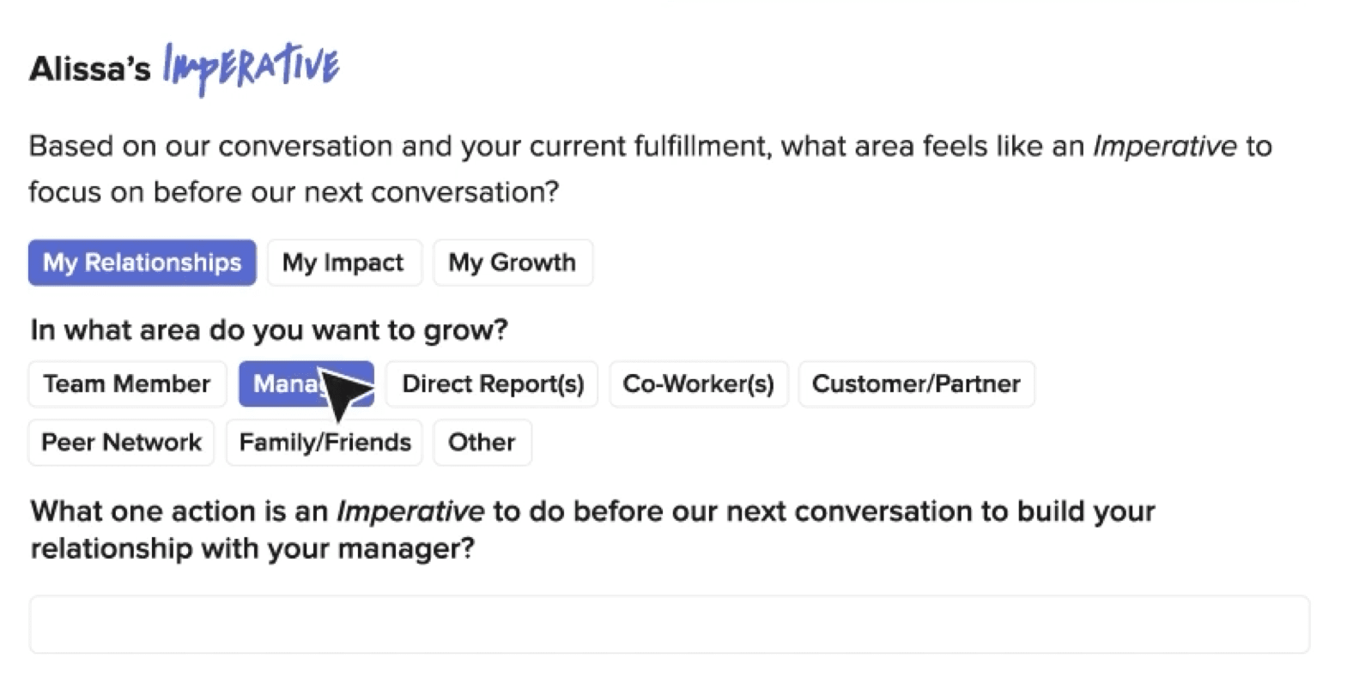Screen dimensions: 1365x677
Task: Choose the My Impact focus area
Action: (x=343, y=263)
